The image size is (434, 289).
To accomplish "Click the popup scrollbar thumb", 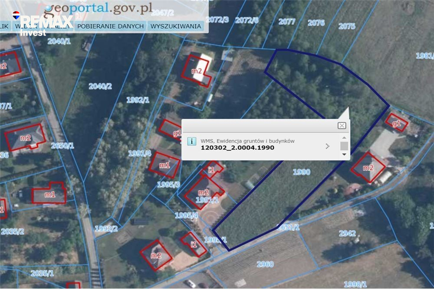I will point(344,146).
